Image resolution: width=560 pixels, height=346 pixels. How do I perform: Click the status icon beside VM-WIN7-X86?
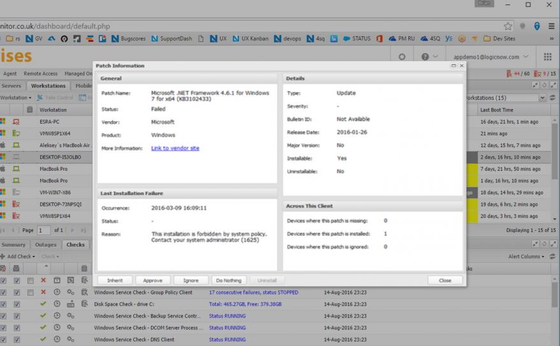(x=16, y=192)
